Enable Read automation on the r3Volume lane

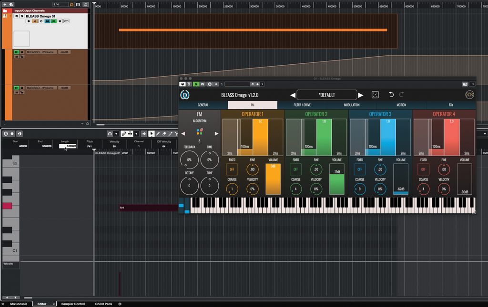pyautogui.click(x=16, y=52)
